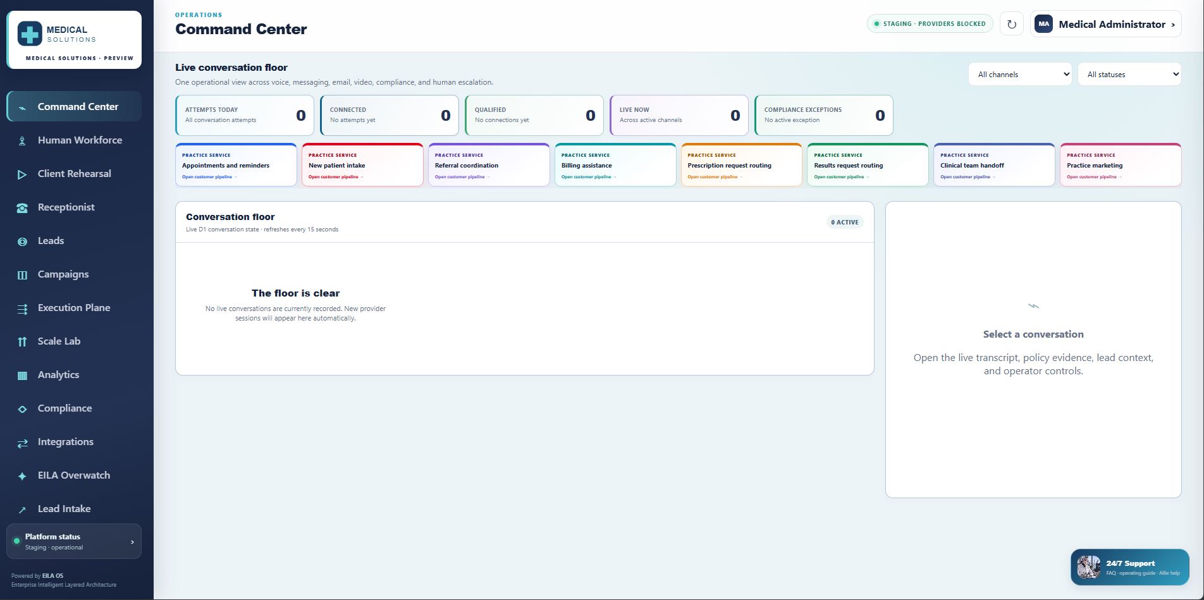
Task: Click the 0 ACTIVE badge
Action: click(x=845, y=222)
